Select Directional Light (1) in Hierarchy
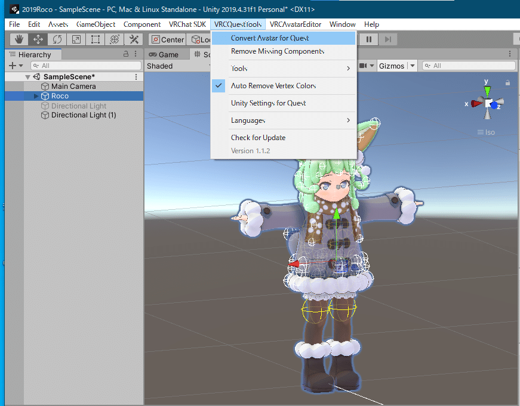Viewport: 520px width, 406px height. (x=74, y=115)
